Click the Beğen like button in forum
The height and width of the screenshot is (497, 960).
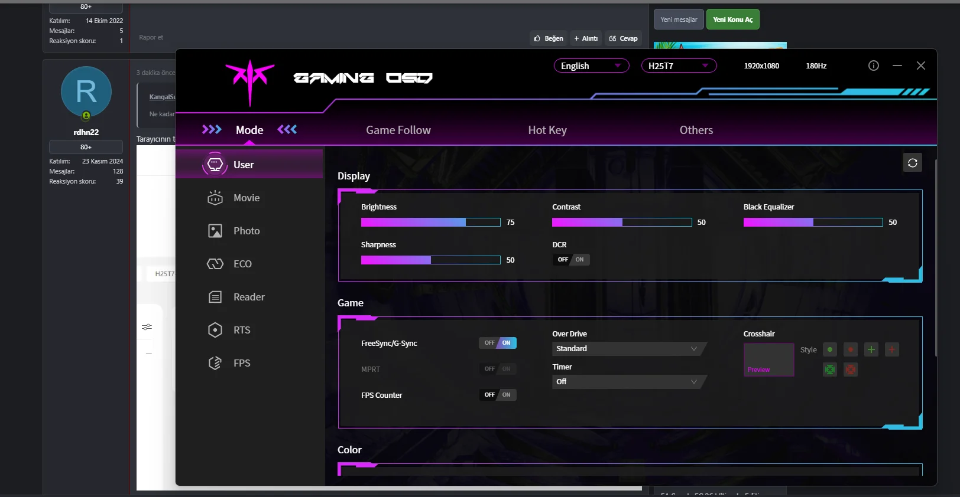[x=549, y=38]
